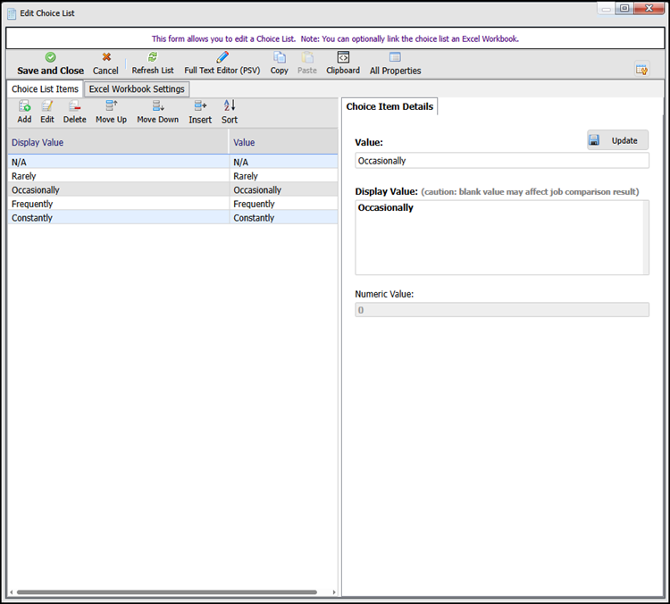Select the Occasionally row in Display Value
The image size is (670, 604).
click(x=118, y=189)
